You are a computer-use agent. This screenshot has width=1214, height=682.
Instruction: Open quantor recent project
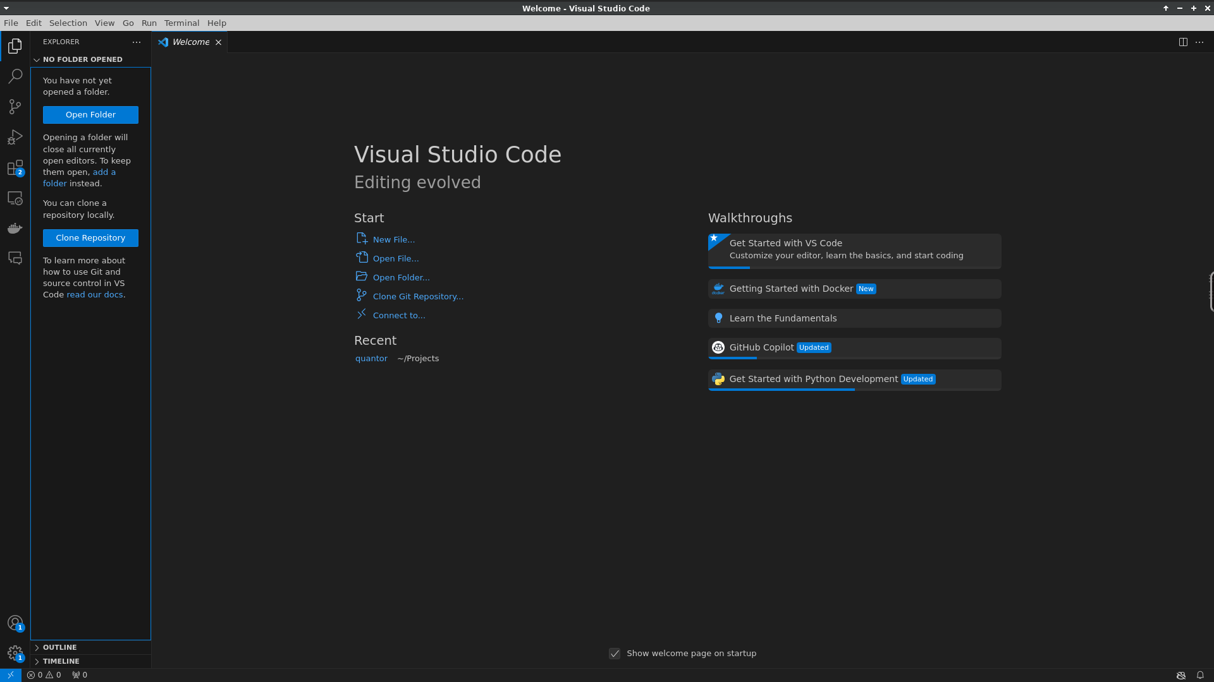(x=370, y=358)
